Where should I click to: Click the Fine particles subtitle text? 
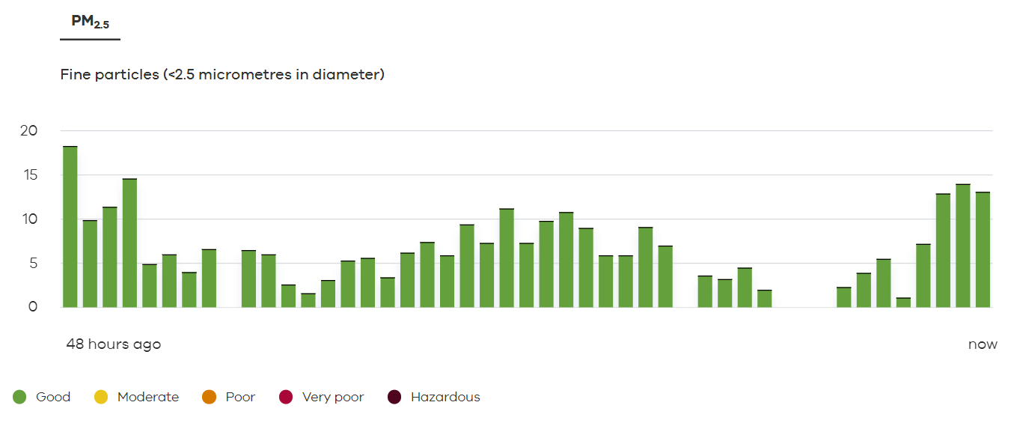[222, 75]
